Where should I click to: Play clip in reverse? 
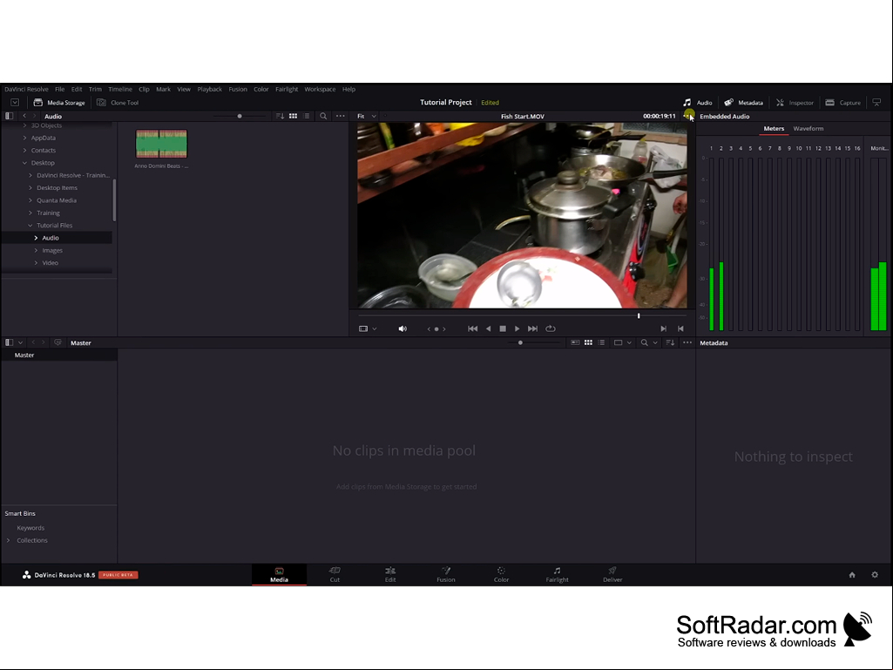(x=488, y=328)
